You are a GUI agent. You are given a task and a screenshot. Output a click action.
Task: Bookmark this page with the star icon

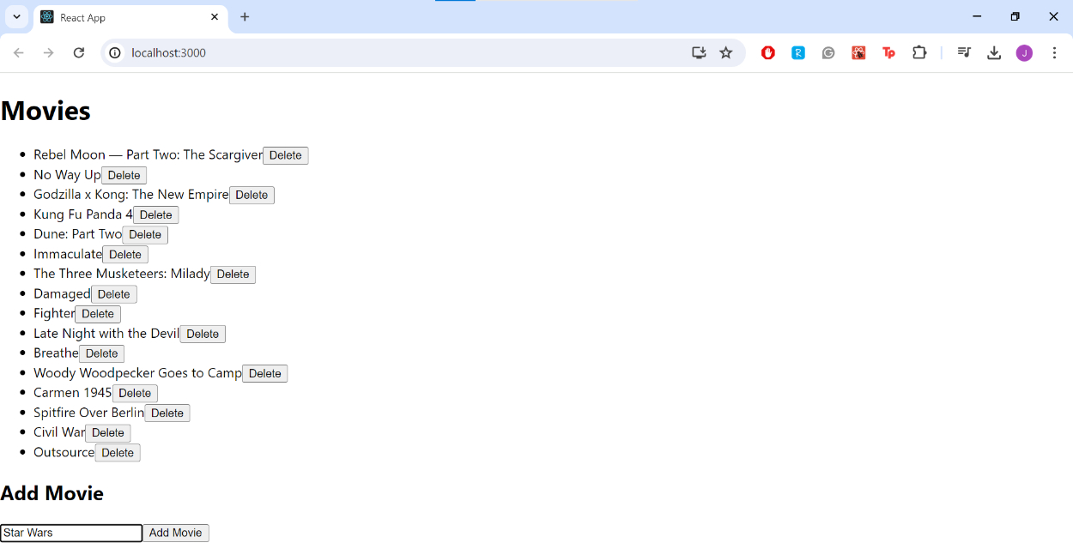726,53
